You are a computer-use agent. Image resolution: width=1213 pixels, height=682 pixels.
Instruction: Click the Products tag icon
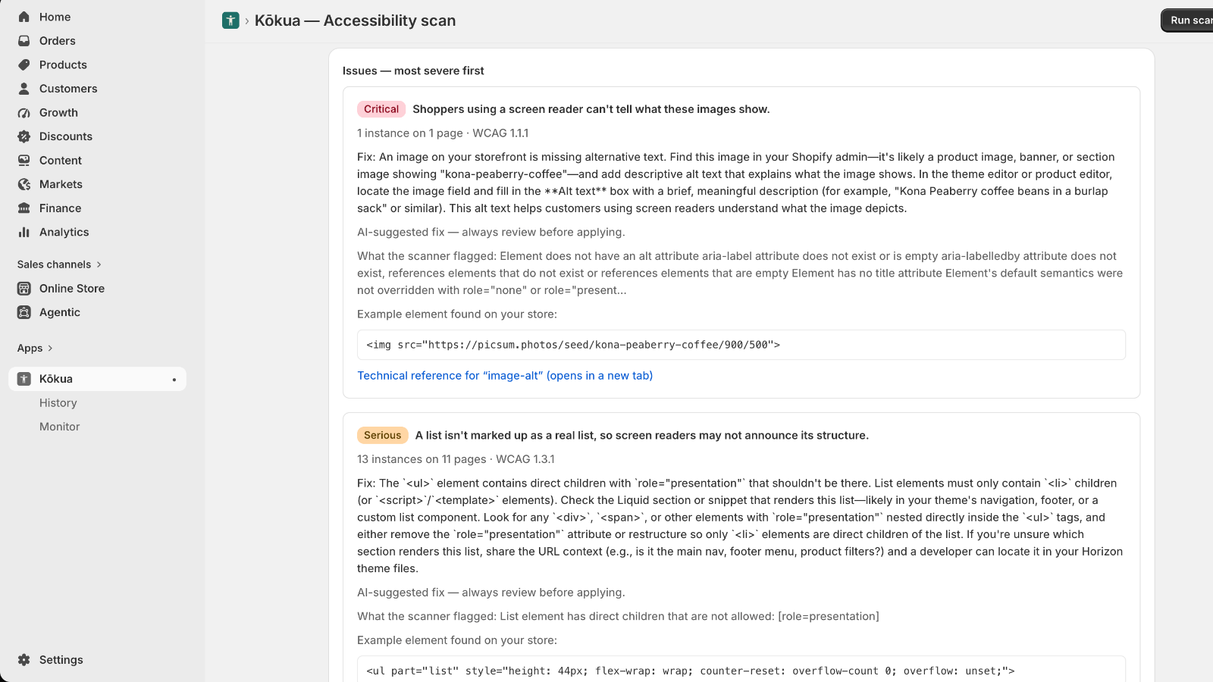pyautogui.click(x=24, y=64)
